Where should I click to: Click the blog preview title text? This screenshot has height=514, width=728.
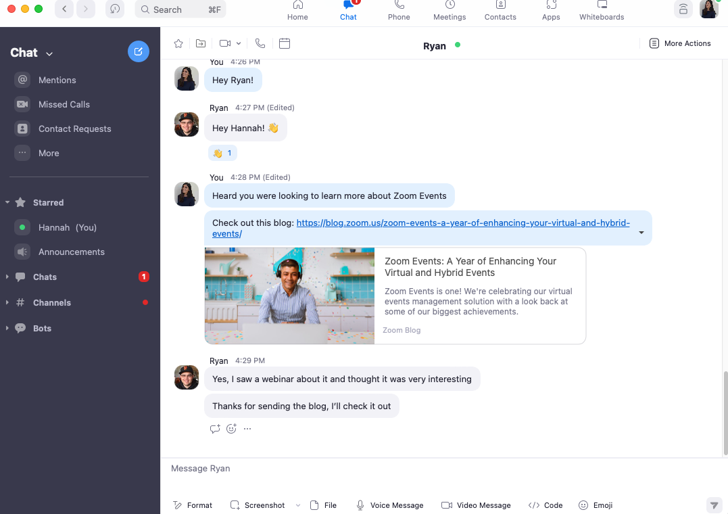(x=470, y=266)
